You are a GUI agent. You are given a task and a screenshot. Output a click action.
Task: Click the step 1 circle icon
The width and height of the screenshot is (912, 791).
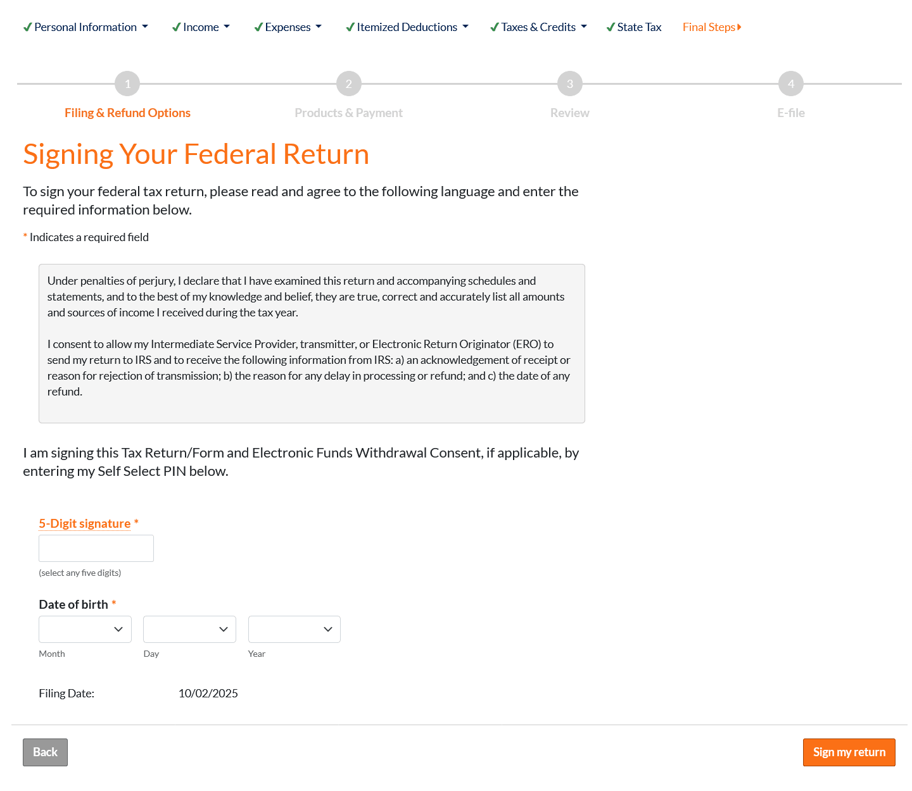(127, 84)
